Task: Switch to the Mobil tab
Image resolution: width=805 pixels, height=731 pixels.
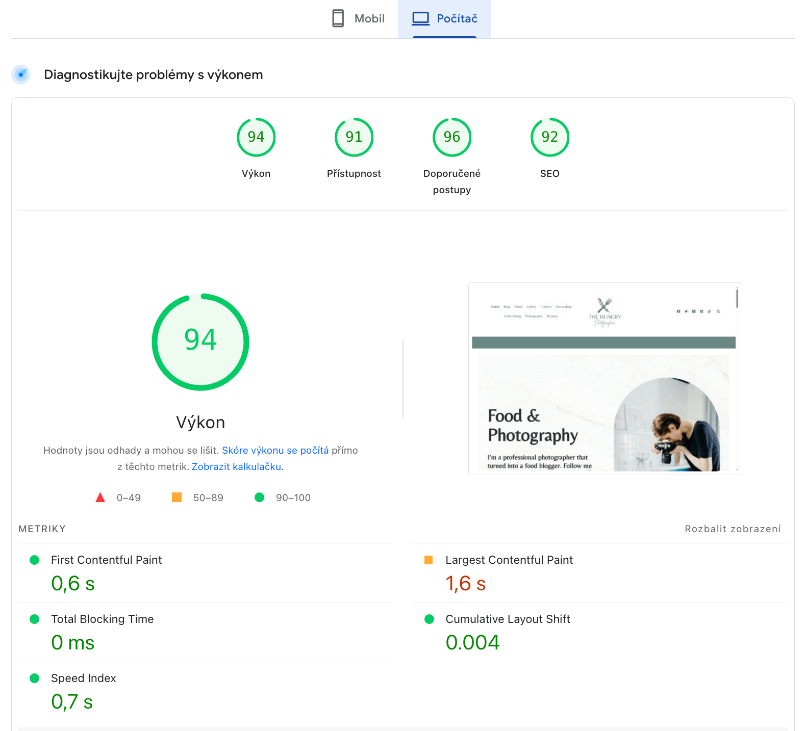Action: pyautogui.click(x=358, y=19)
